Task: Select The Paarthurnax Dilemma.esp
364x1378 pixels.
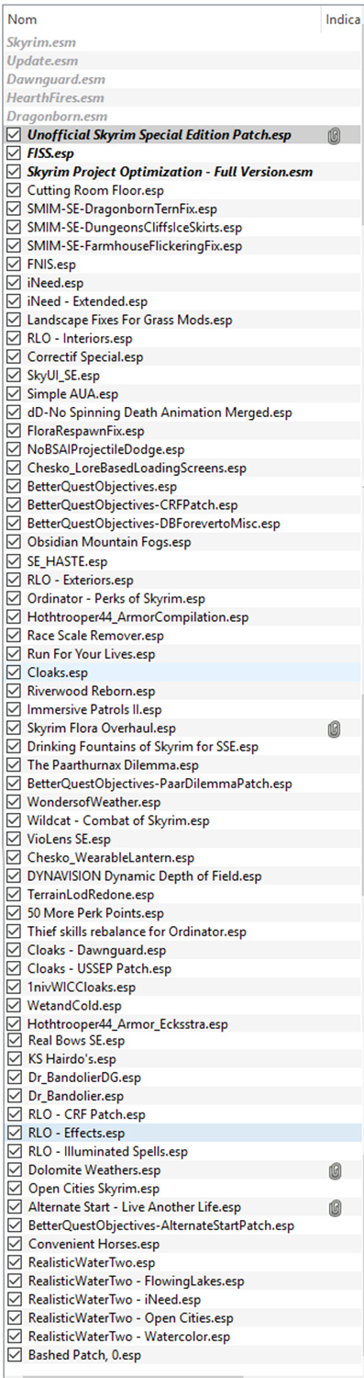Action: coord(113,765)
